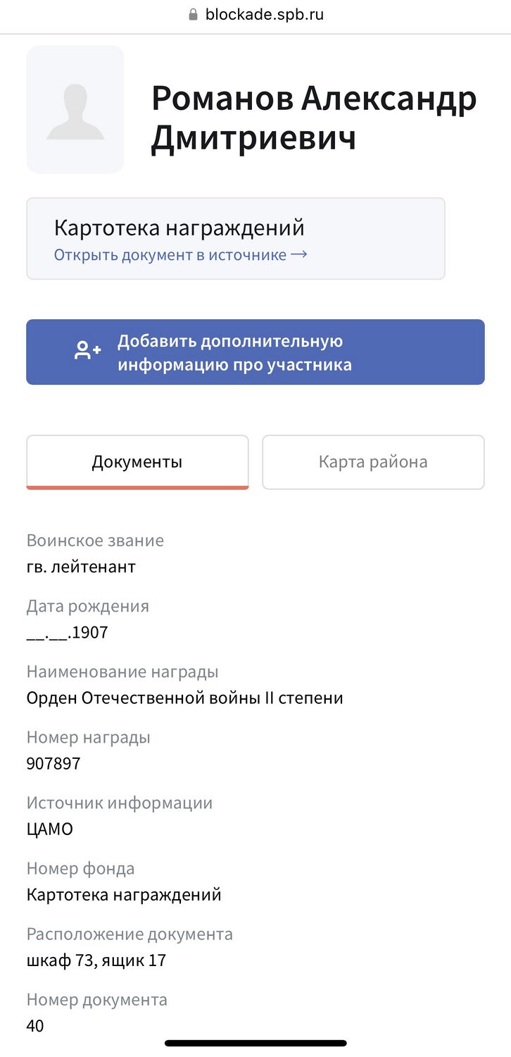Image resolution: width=511 pixels, height=1057 pixels.
Task: Click the birth date value ending in 1907
Action: 68,632
